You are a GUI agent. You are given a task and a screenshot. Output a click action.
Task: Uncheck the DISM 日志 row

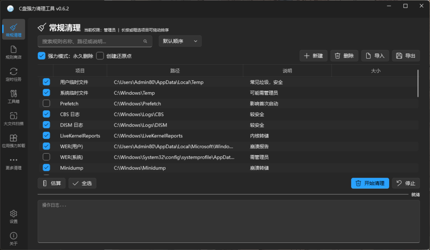pyautogui.click(x=46, y=125)
